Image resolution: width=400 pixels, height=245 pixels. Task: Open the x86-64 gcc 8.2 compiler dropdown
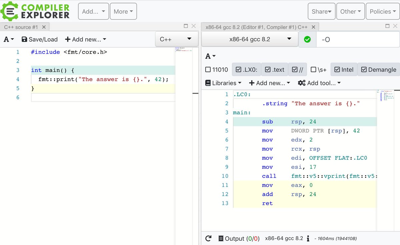pyautogui.click(x=249, y=39)
